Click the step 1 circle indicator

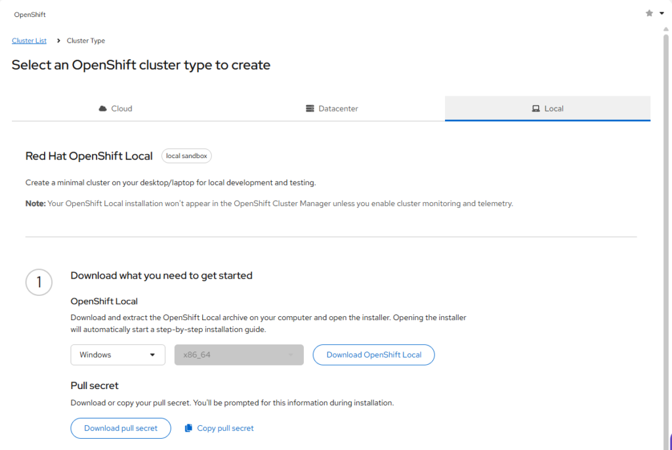coord(39,282)
